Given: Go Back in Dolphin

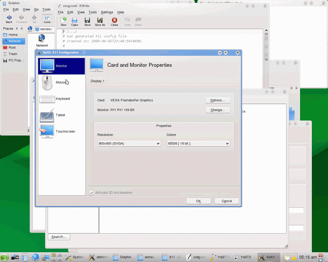Looking at the screenshot, I should [x=9, y=19].
